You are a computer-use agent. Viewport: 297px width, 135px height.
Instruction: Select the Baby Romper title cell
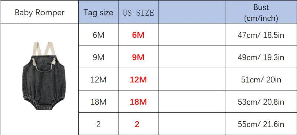39,13
